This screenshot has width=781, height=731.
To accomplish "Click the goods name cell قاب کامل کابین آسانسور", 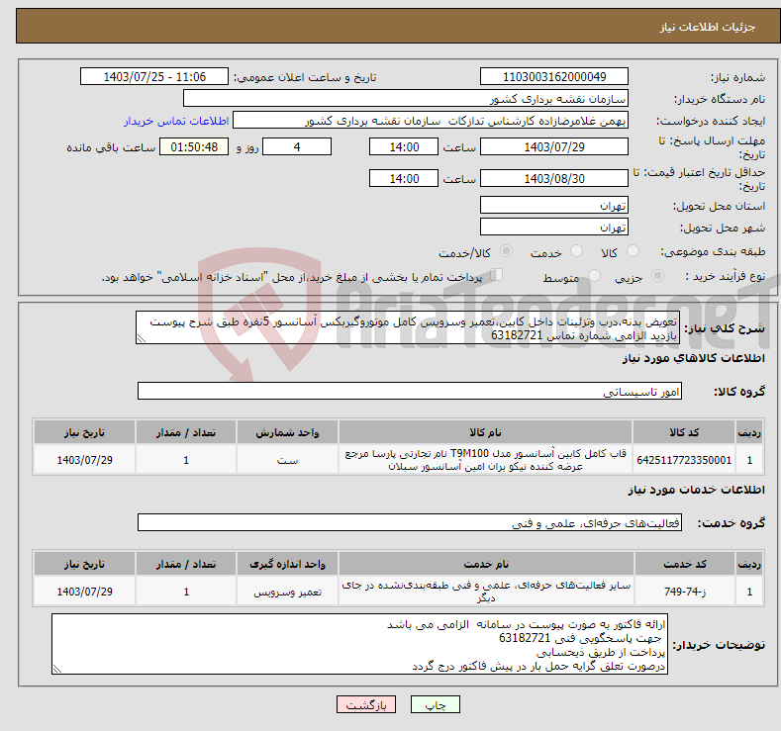I will [x=485, y=460].
